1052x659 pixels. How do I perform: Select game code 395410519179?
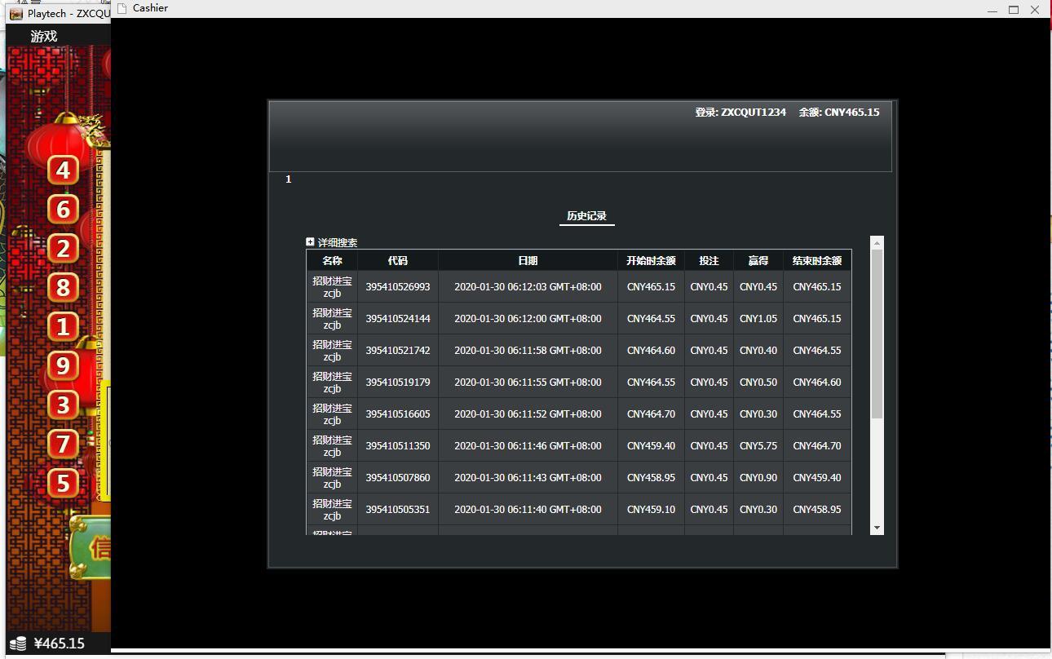pyautogui.click(x=398, y=383)
